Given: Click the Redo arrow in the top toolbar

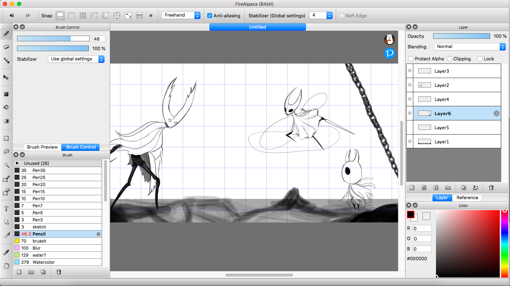Looking at the screenshot, I should point(28,16).
